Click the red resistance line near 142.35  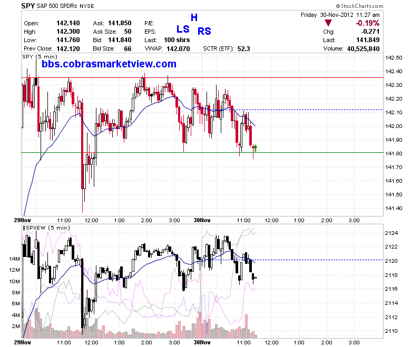pos(202,77)
